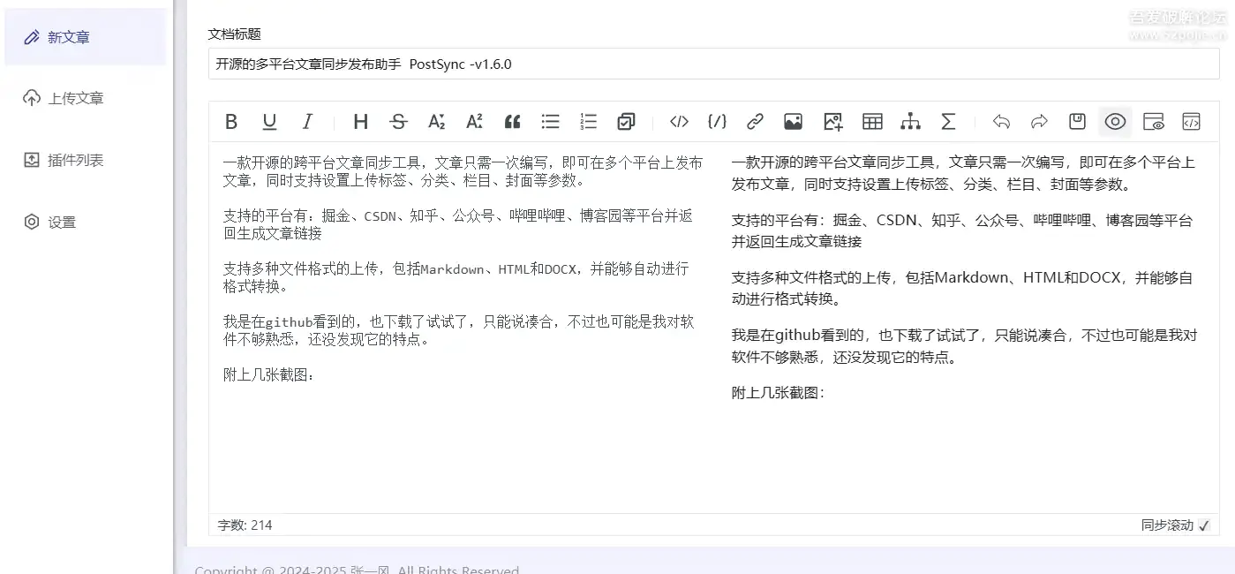
Task: Undo the last edit
Action: tap(1002, 121)
